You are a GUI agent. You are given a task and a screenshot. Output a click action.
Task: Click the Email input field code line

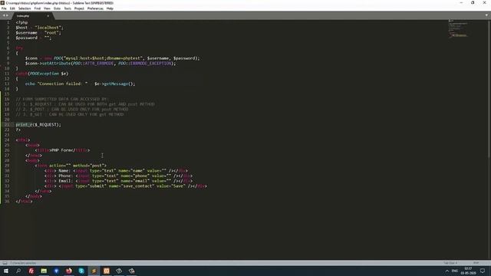pyautogui.click(x=118, y=181)
